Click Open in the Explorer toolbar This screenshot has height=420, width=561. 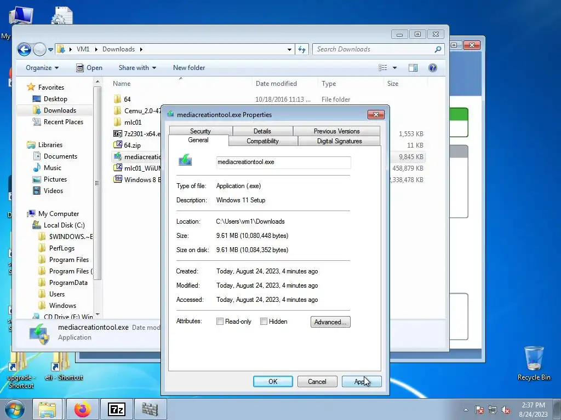[x=89, y=68]
